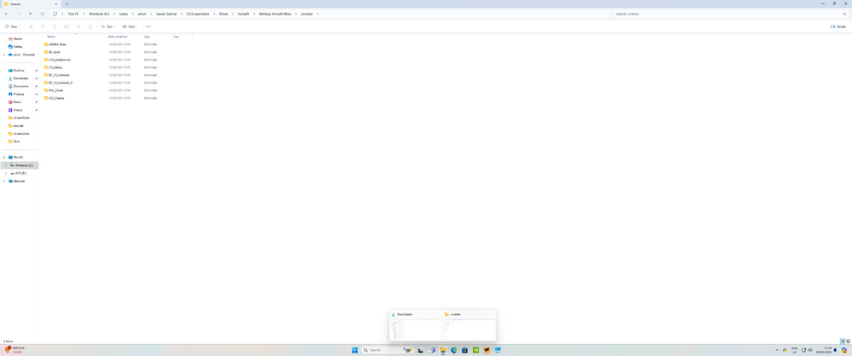Click chevron after Liveries in address bar

pos(317,14)
